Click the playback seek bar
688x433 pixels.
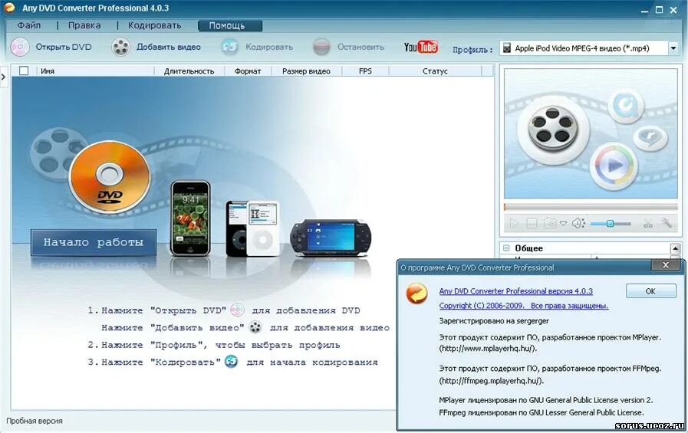pyautogui.click(x=591, y=207)
